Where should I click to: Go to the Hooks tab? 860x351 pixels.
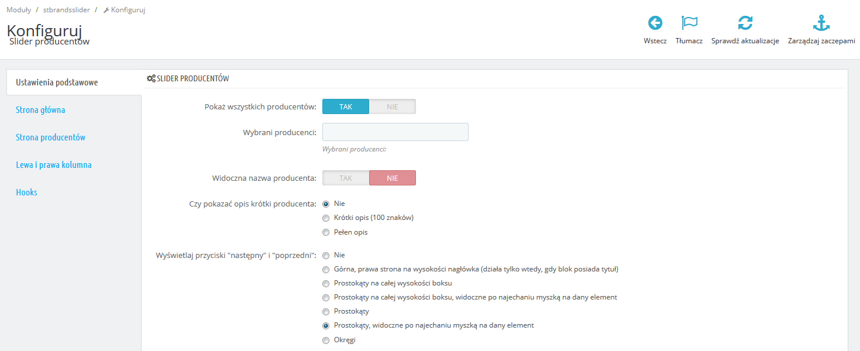click(x=27, y=192)
